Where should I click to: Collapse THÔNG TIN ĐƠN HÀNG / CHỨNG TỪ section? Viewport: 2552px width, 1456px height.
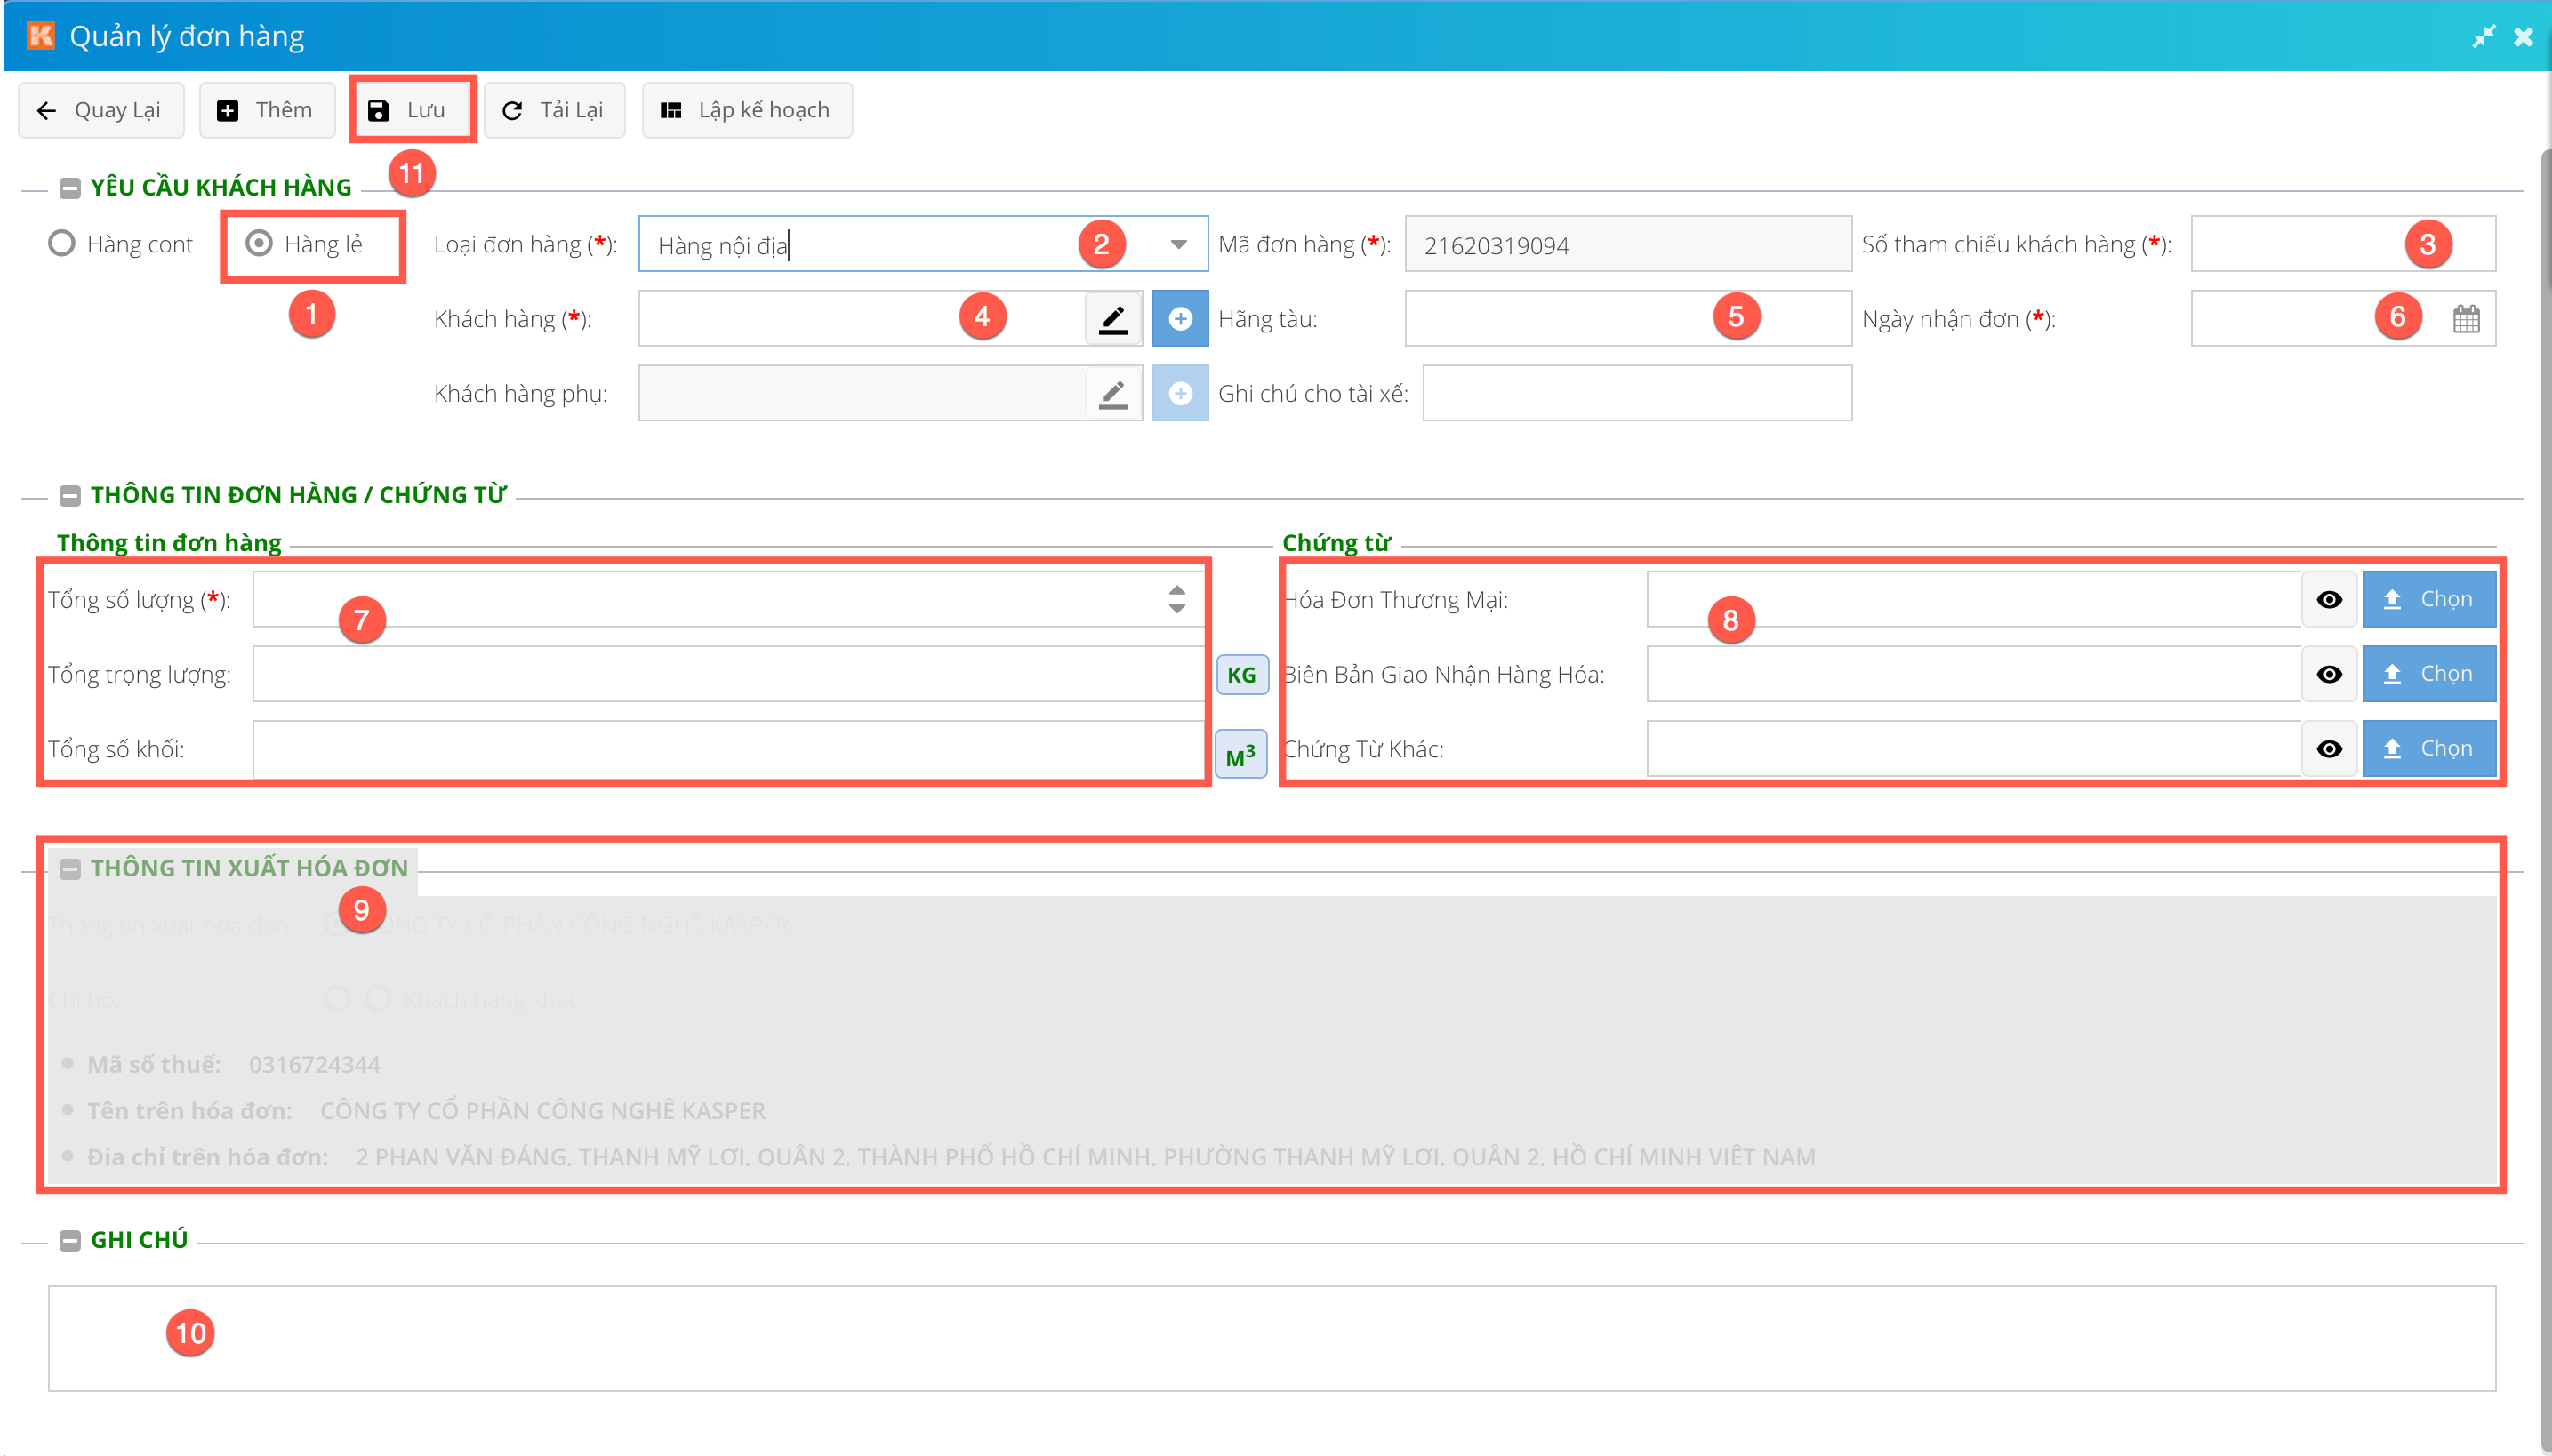pyautogui.click(x=70, y=496)
